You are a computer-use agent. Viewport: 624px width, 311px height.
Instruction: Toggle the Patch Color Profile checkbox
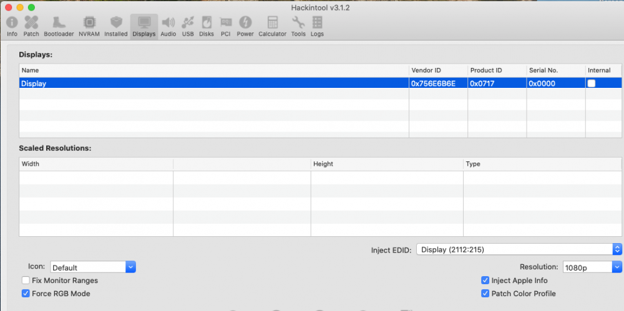point(485,294)
